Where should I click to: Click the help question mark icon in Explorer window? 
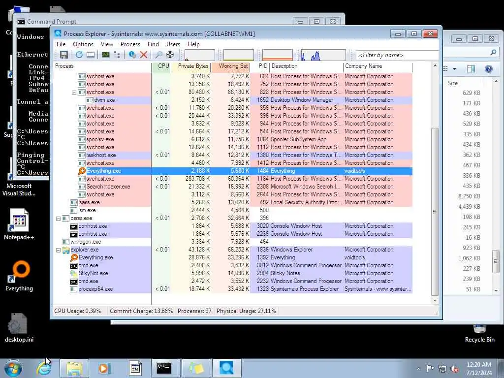click(x=489, y=69)
